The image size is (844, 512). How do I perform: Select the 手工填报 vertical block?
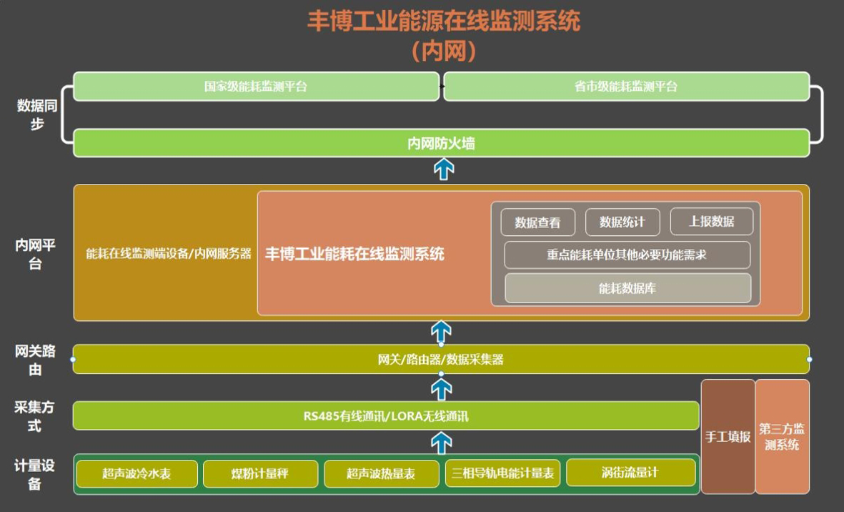click(x=728, y=436)
